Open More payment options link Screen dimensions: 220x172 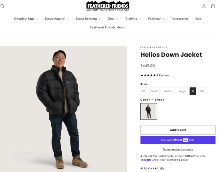tap(178, 149)
